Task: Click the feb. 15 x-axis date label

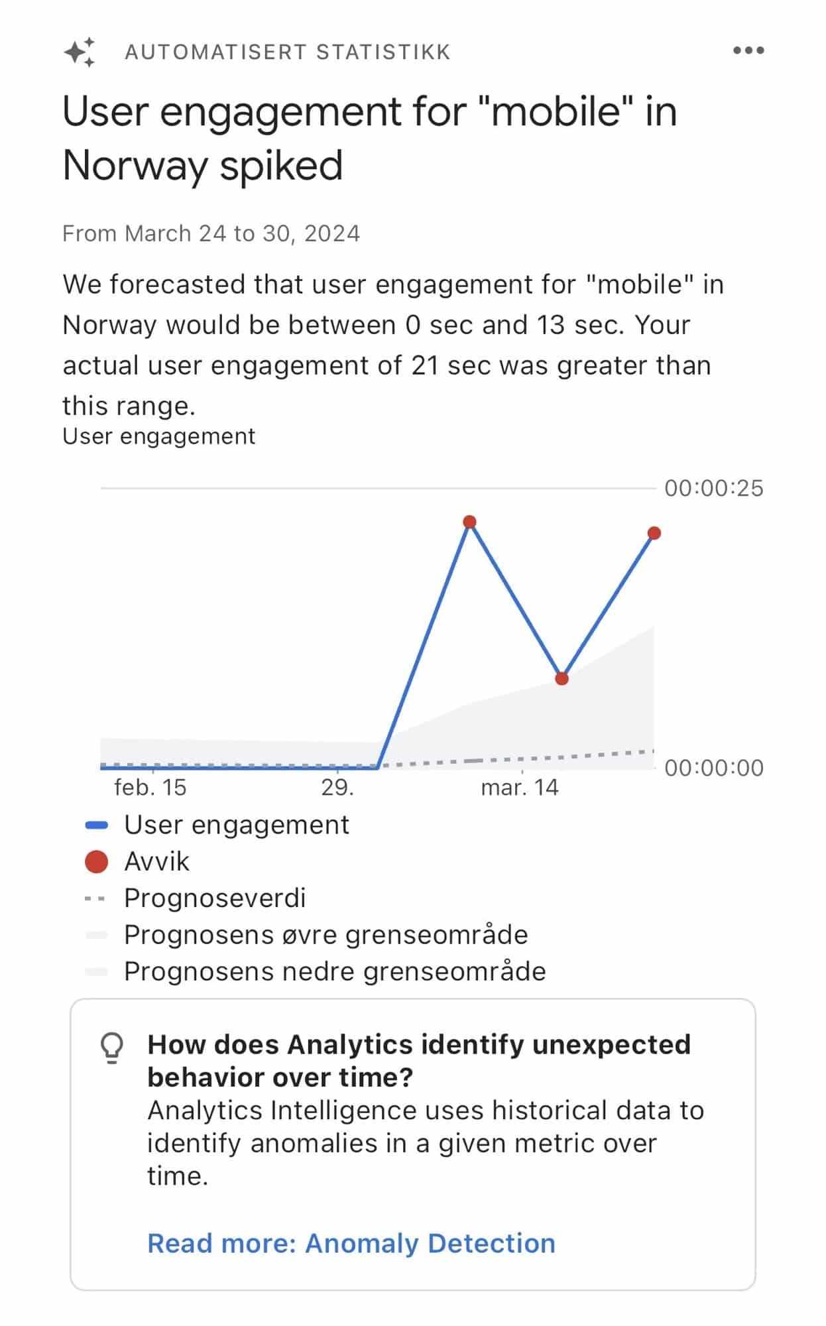Action: 150,788
